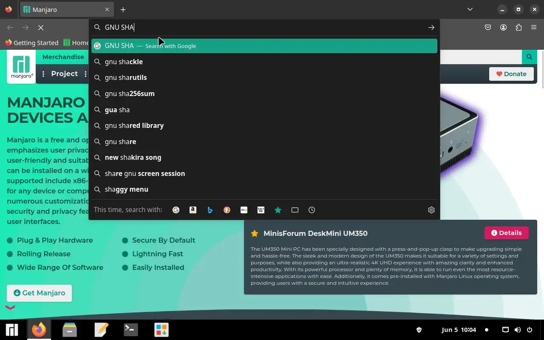
Task: Open the terminal from the taskbar
Action: [130, 330]
